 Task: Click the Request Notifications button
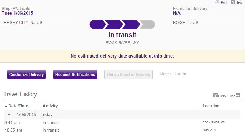[x=75, y=74]
